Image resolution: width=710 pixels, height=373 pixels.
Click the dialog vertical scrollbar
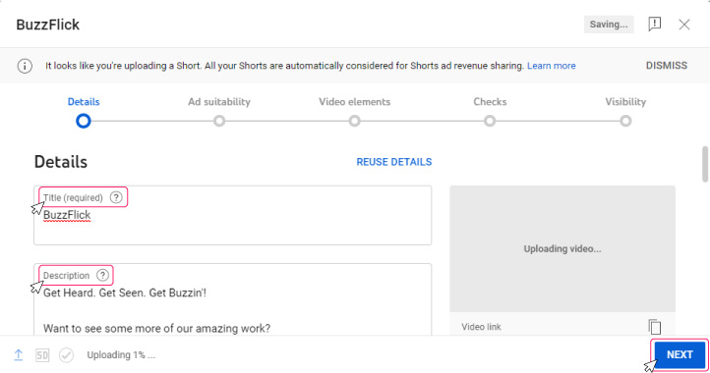click(705, 164)
